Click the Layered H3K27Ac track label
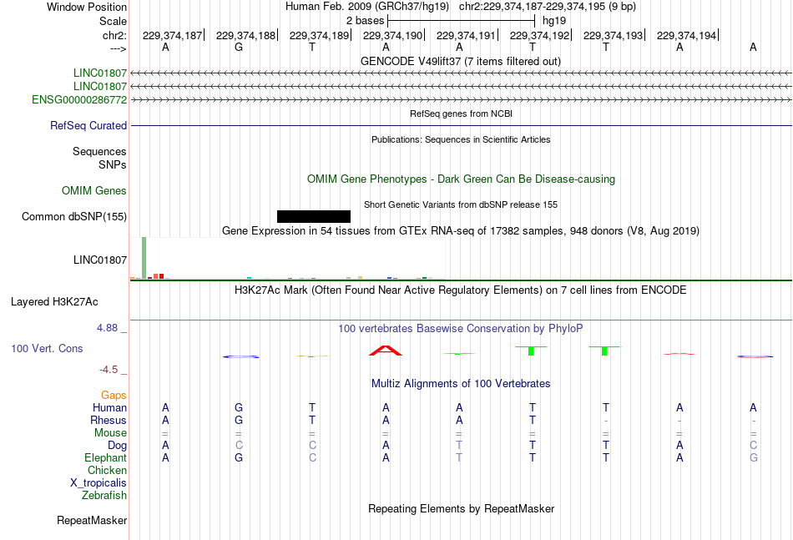This screenshot has width=793, height=540. (54, 302)
